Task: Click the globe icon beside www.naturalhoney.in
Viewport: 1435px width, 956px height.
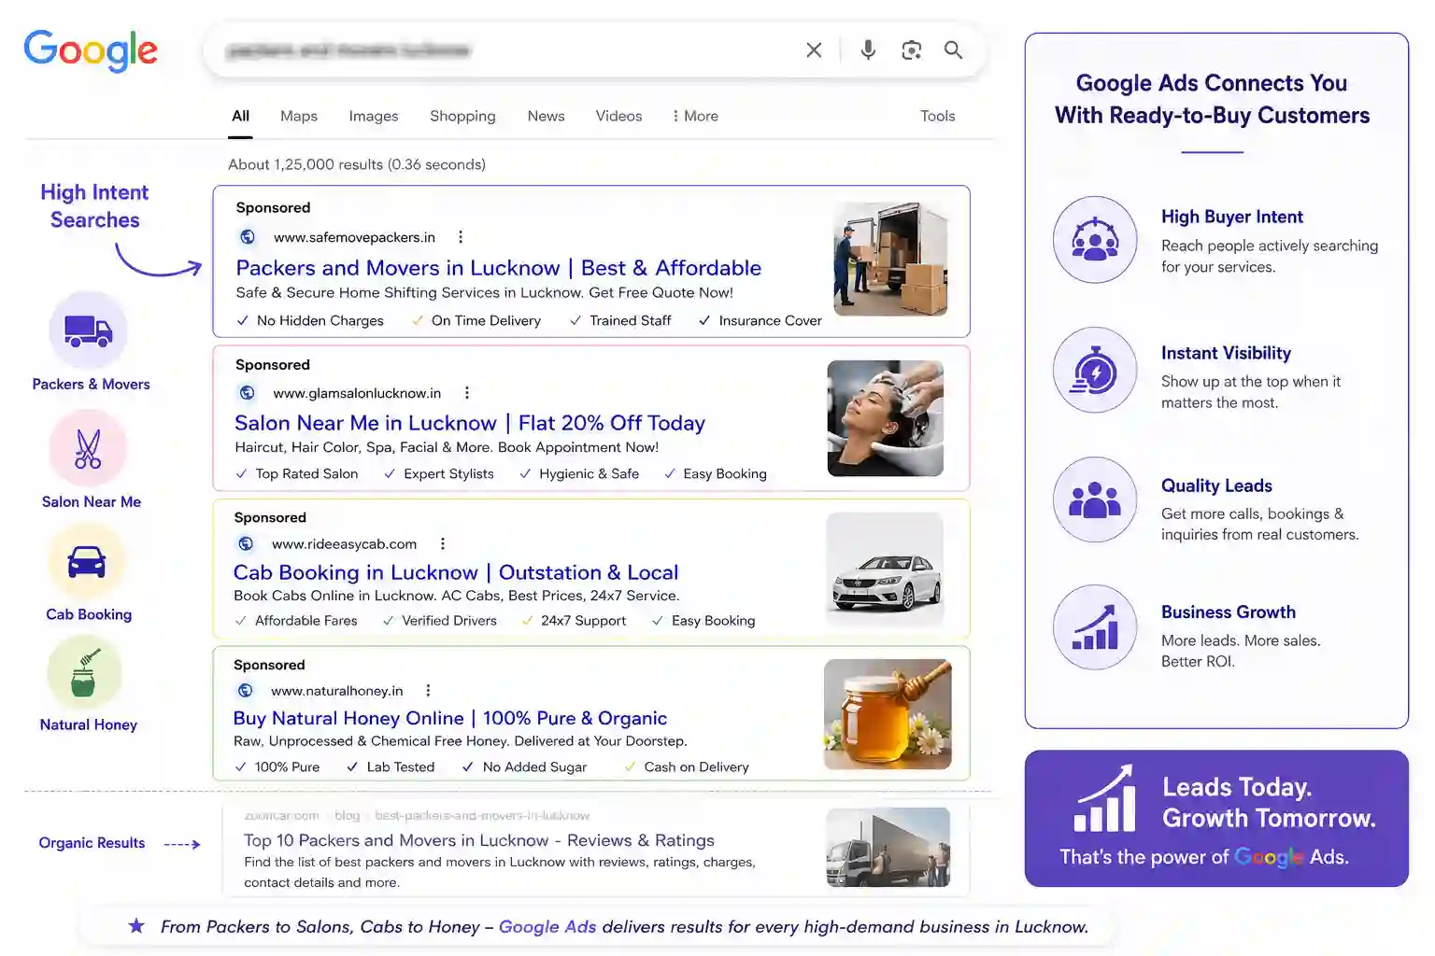Action: (x=246, y=691)
